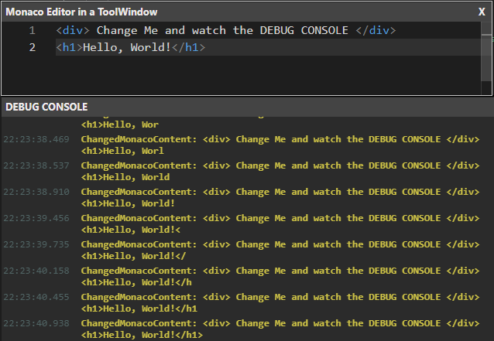Click console line ending 'World!</h'
This screenshot has height=341, width=494.
point(136,282)
